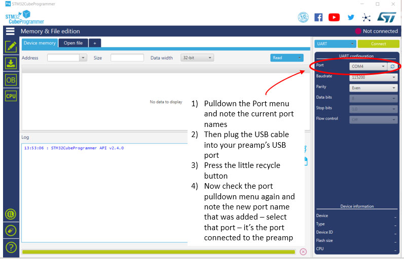The height and width of the screenshot is (259, 404).
Task: Click the blue Read button
Action: click(286, 58)
